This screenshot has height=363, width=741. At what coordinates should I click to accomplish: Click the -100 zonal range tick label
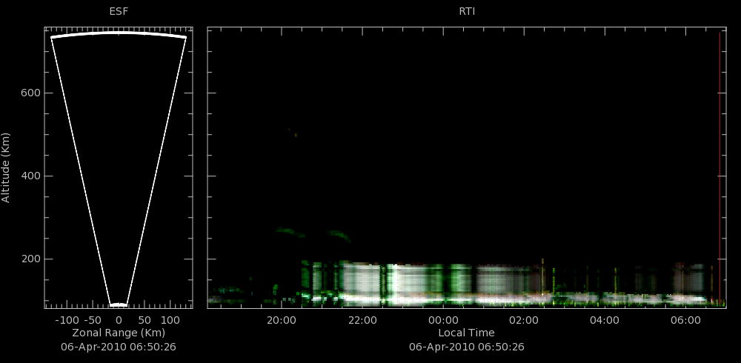(x=67, y=320)
